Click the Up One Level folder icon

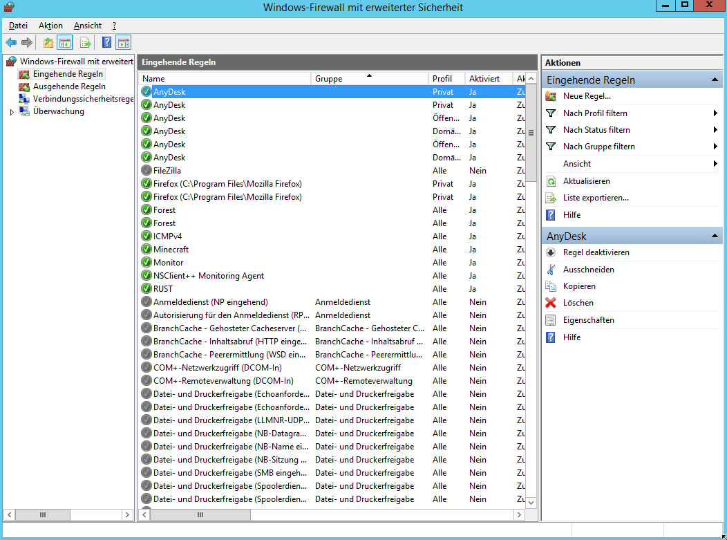coord(48,43)
